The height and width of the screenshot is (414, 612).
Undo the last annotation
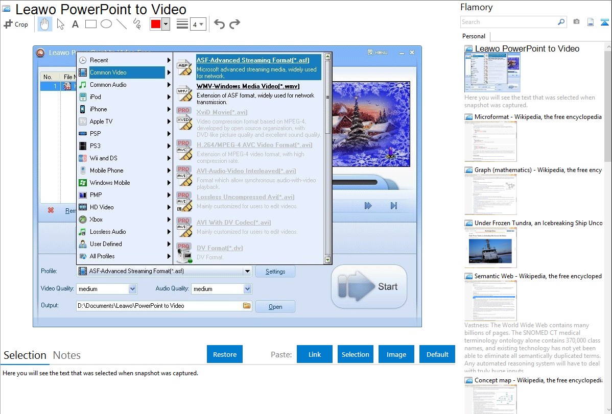219,24
